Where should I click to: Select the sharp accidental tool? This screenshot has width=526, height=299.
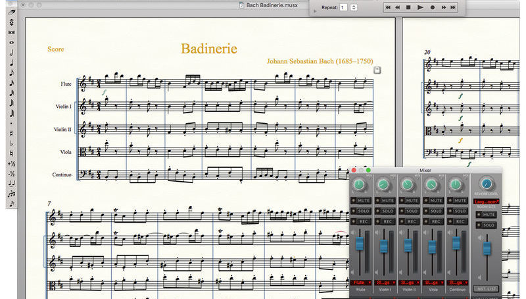(11, 134)
